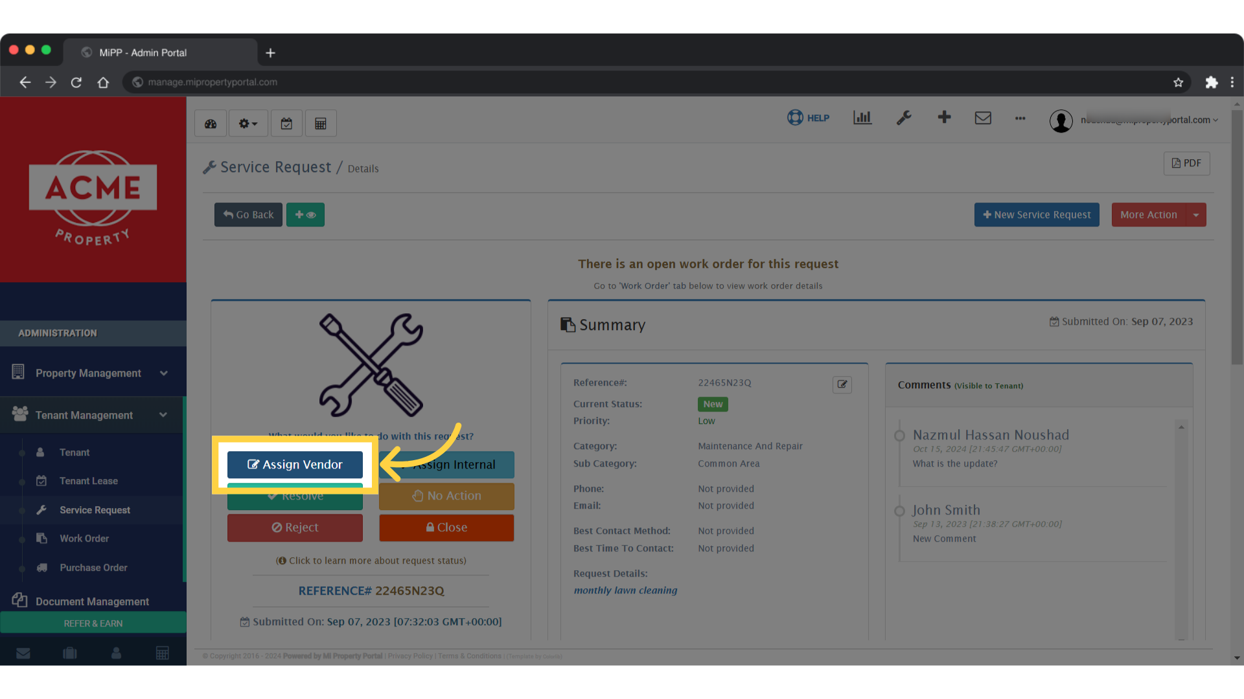The image size is (1244, 699).
Task: Open Document Management section
Action: click(x=92, y=601)
